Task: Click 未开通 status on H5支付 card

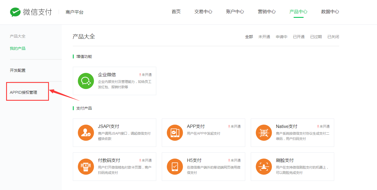Action: 235,161
